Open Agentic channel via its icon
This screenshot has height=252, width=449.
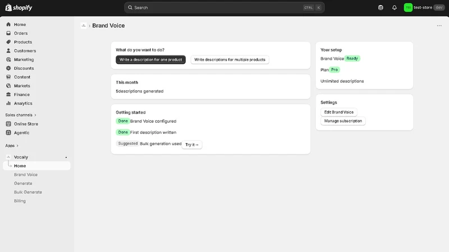(x=8, y=133)
